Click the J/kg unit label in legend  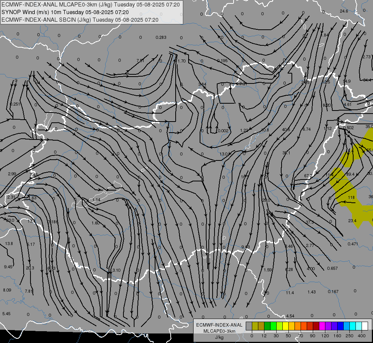[219, 337]
